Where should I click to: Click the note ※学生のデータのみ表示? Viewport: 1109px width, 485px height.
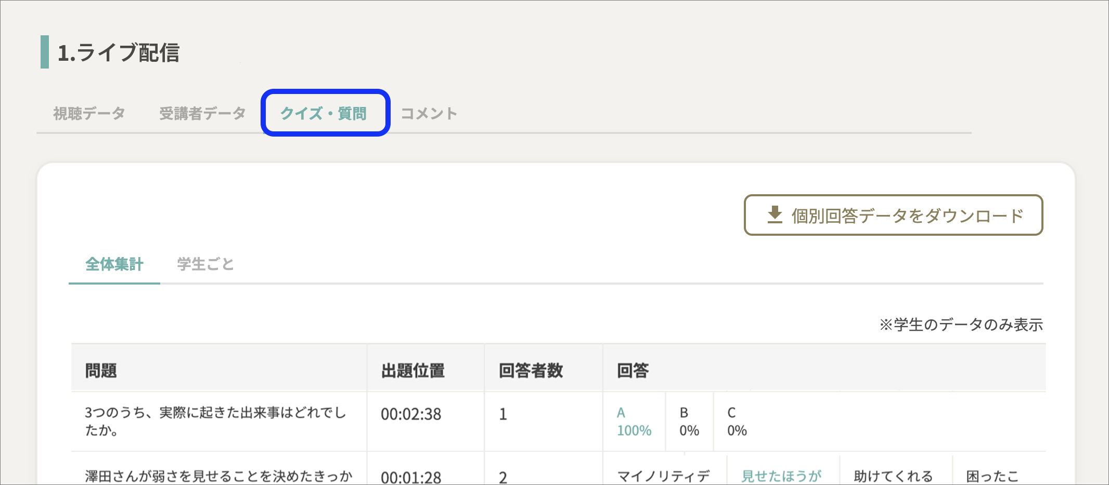pyautogui.click(x=961, y=325)
